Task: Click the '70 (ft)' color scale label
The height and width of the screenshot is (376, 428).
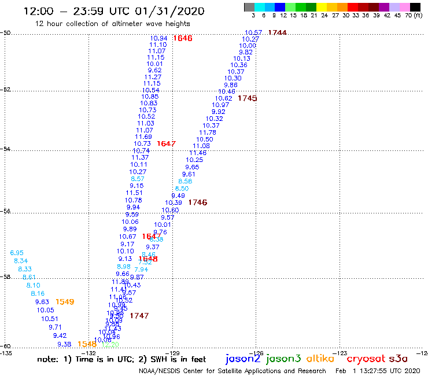Action: (414, 16)
